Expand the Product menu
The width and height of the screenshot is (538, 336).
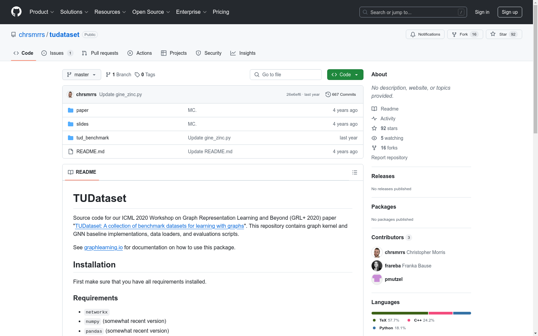(x=42, y=12)
